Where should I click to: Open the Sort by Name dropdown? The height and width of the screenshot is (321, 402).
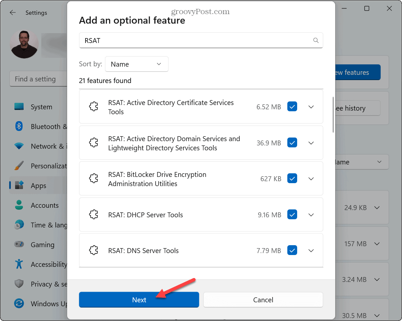pos(137,64)
